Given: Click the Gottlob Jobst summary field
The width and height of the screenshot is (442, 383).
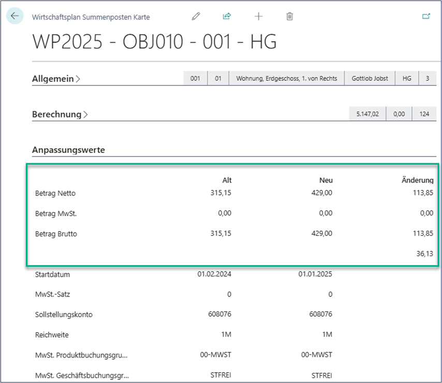Looking at the screenshot, I should pyautogui.click(x=370, y=79).
